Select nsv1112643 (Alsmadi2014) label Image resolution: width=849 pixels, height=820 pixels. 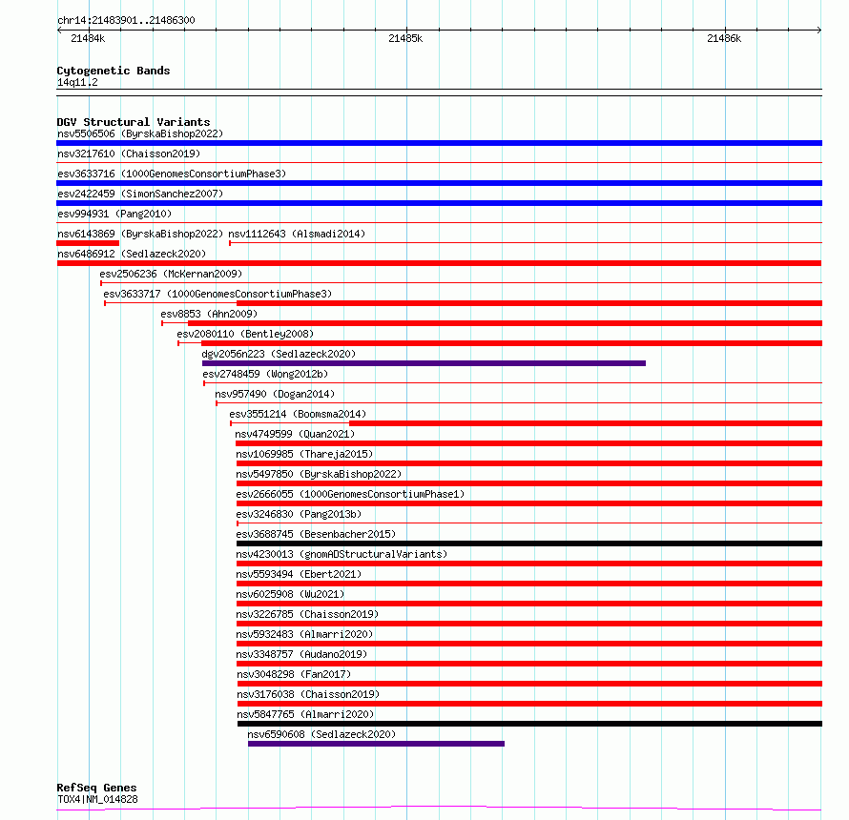[x=297, y=234]
